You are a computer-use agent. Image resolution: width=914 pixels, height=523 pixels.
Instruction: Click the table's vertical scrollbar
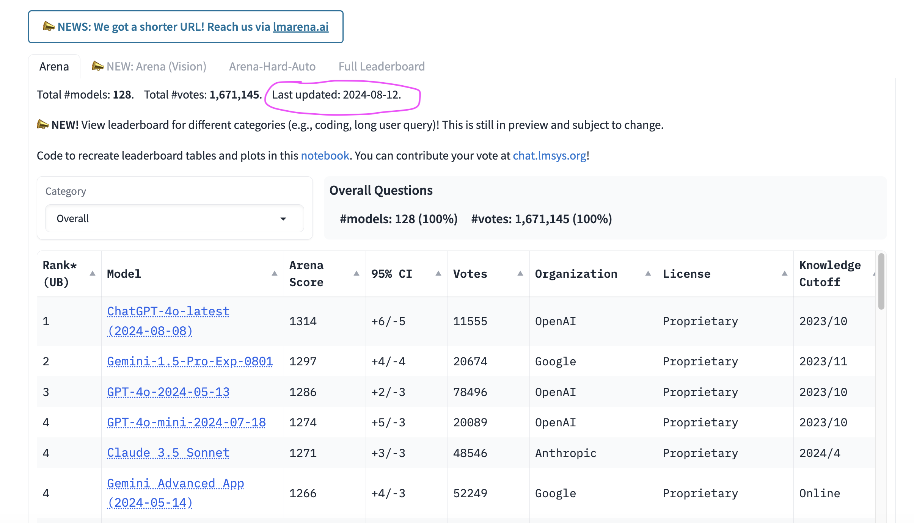881,281
